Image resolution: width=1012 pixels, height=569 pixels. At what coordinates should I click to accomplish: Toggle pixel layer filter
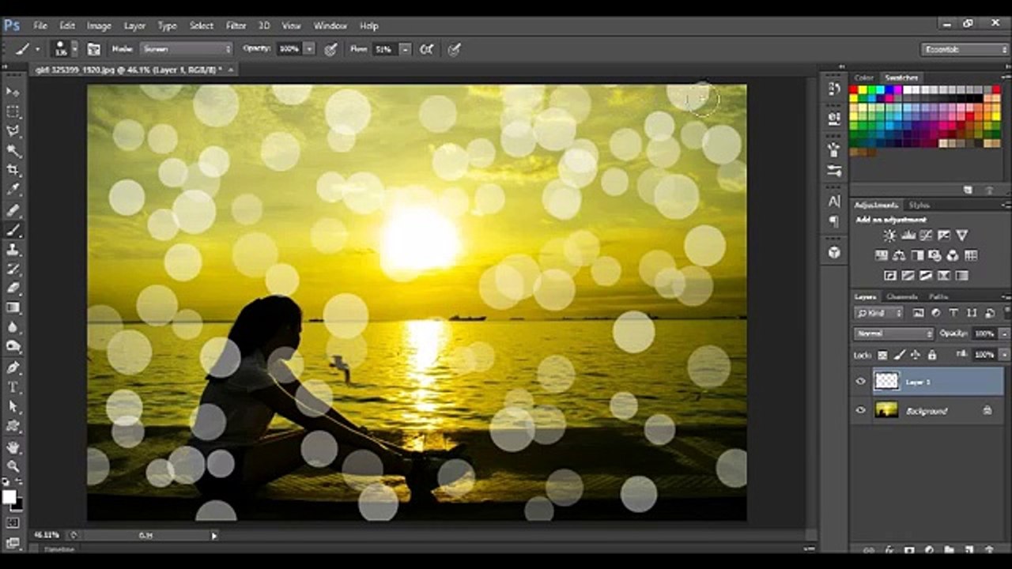pos(919,313)
